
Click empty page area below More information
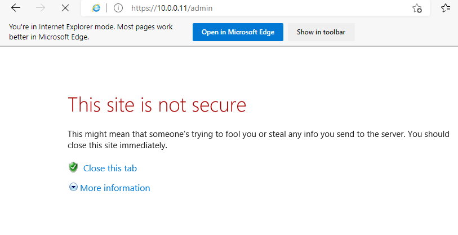click(x=254, y=217)
